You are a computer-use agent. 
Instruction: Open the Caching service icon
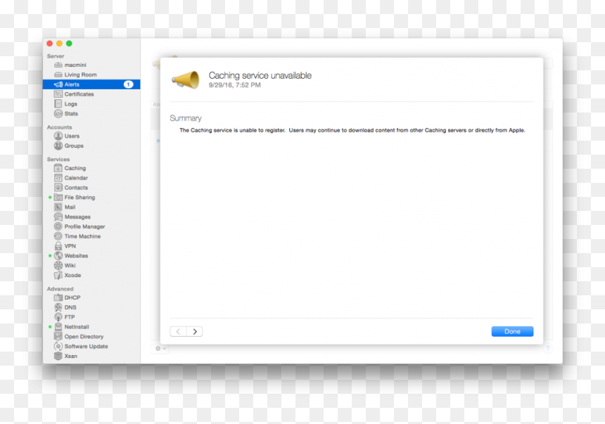point(58,168)
